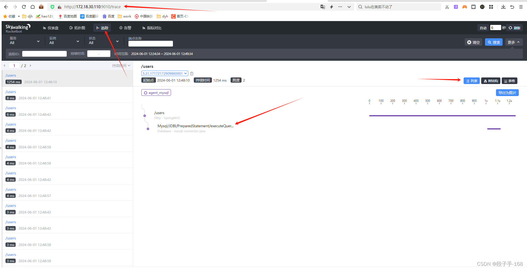Click the Mysql span node circle
Image resolution: width=527 pixels, height=269 pixels.
pyautogui.click(x=148, y=129)
